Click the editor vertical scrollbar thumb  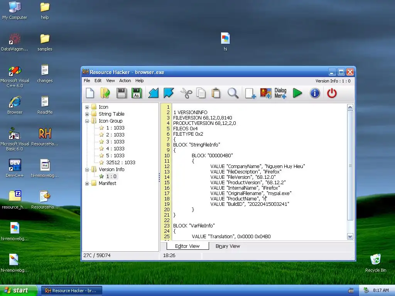click(x=350, y=166)
